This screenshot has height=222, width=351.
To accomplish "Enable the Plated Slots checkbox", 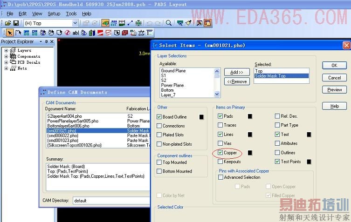I will [x=159, y=135].
